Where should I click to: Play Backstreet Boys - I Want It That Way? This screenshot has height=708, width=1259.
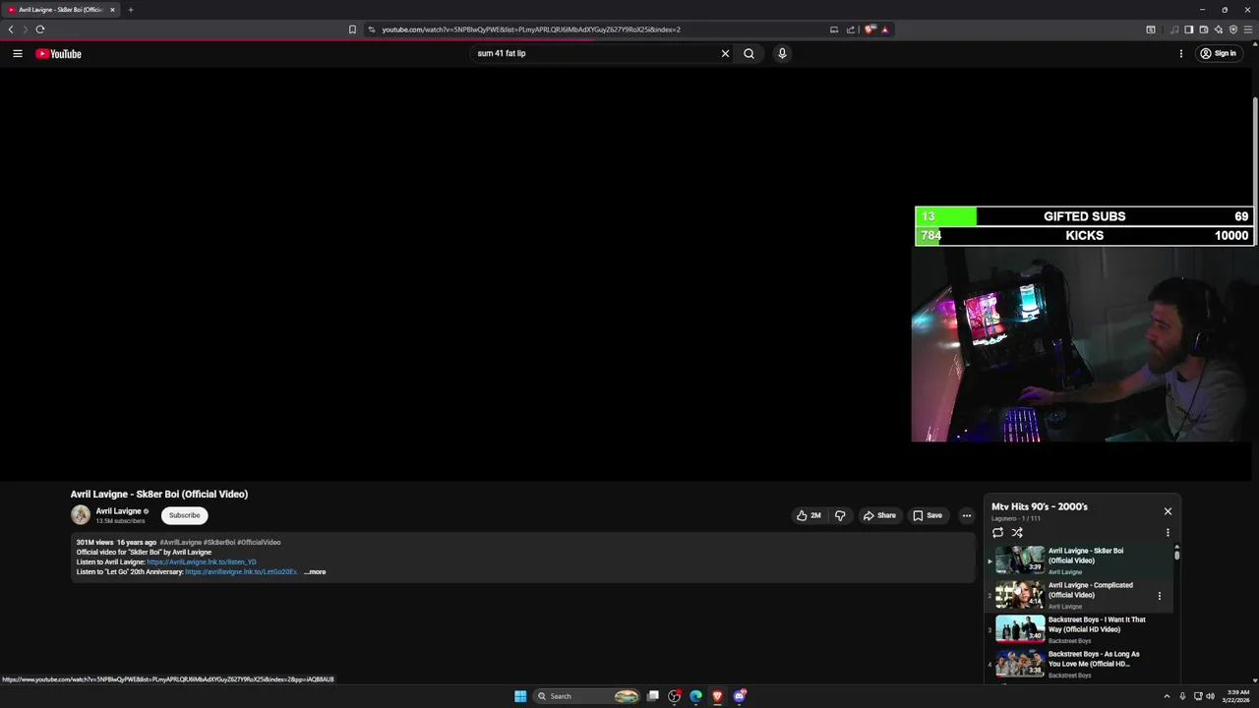point(1077,629)
